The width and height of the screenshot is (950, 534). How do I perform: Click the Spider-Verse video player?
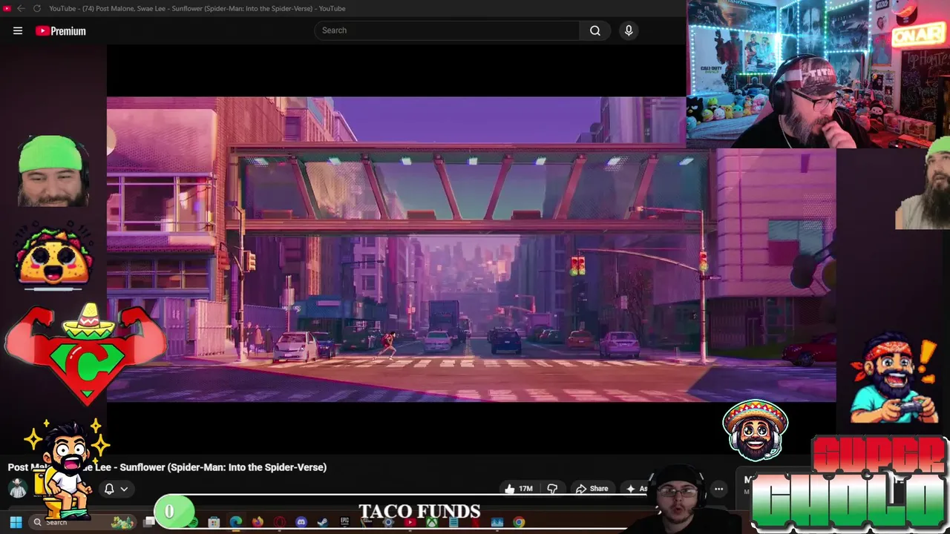(471, 248)
